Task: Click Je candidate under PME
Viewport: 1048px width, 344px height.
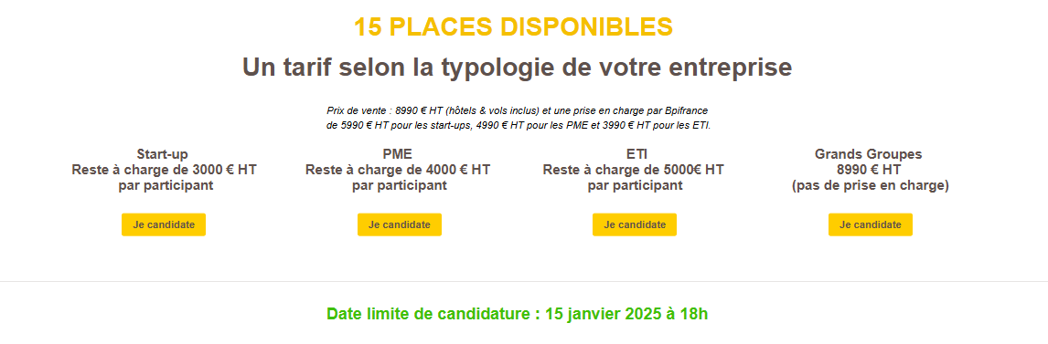Action: [400, 224]
